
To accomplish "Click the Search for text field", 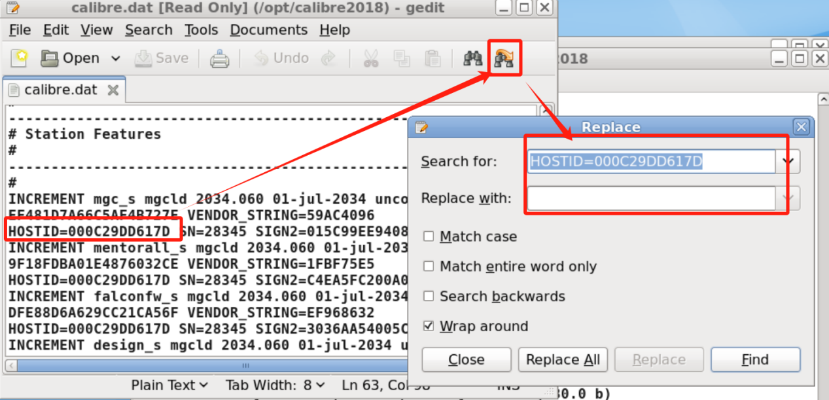I will (652, 161).
